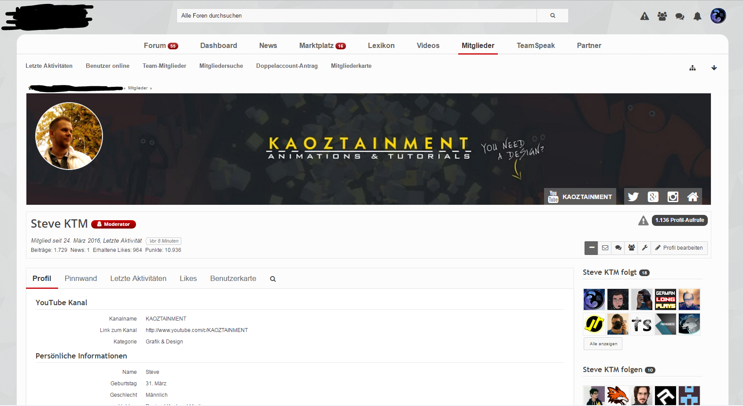
Task: Open the user menu via the header avatar
Action: 718,16
